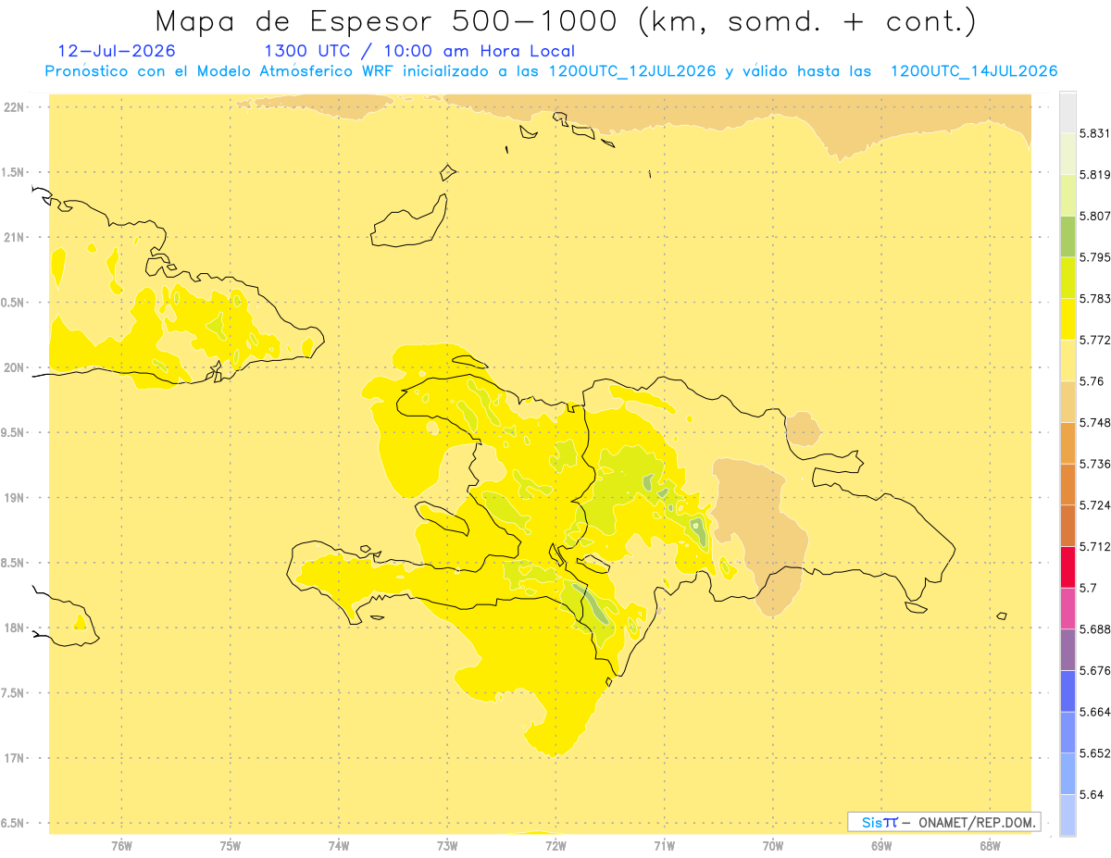Click the 20N latitude label
This screenshot has height=858, width=1111.
[x=14, y=368]
